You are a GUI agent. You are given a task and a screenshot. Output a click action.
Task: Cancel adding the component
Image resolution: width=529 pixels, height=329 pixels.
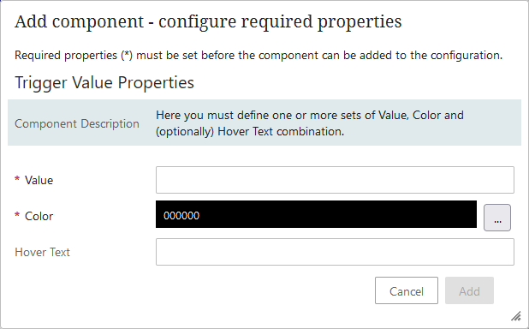pos(407,290)
